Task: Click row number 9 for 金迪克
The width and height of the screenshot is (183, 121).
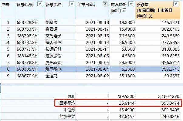Action: (8, 76)
